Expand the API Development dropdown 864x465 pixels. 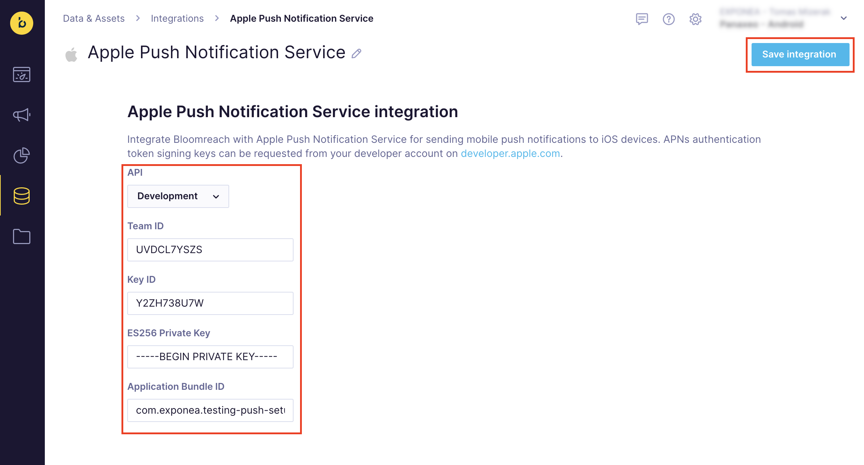pos(178,196)
